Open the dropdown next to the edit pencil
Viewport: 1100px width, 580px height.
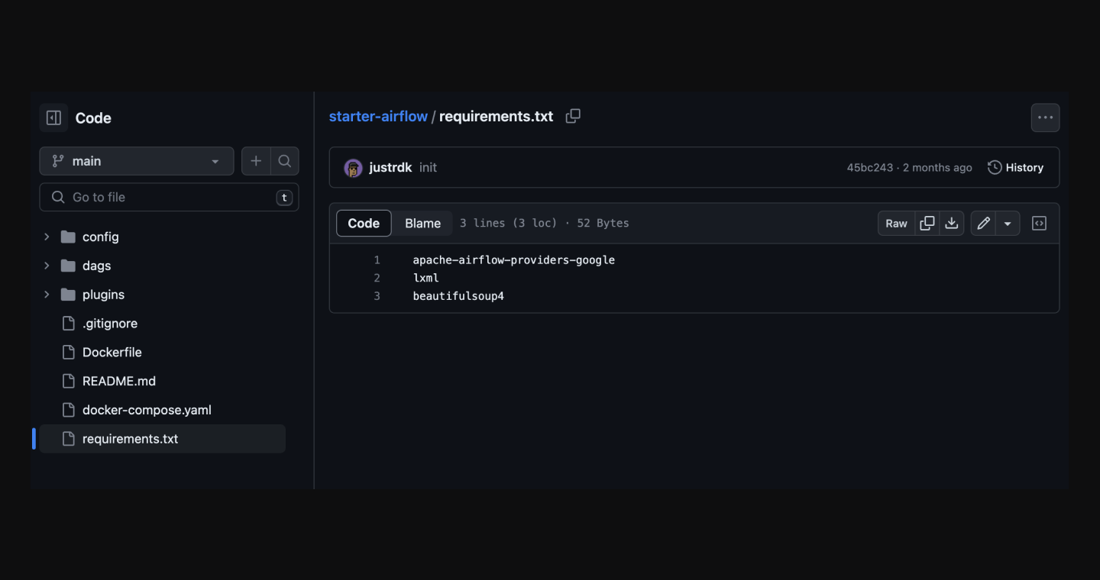1008,223
